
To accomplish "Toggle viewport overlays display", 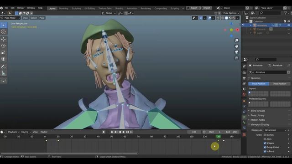I will [x=209, y=18].
